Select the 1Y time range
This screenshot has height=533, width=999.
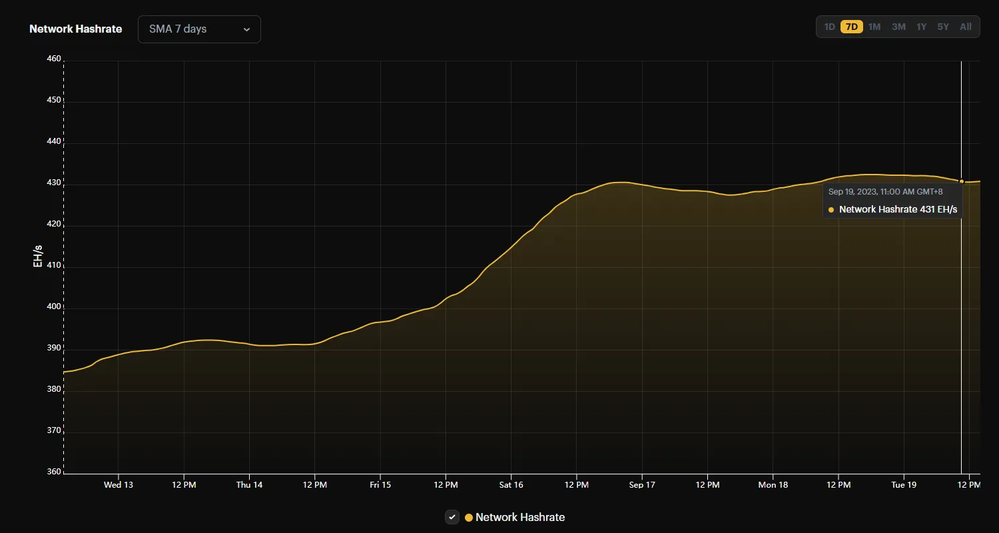point(921,27)
